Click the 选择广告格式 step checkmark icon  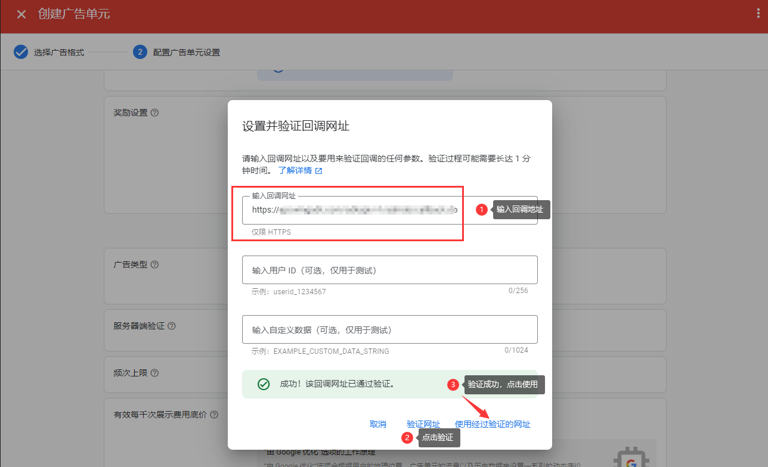[x=21, y=52]
